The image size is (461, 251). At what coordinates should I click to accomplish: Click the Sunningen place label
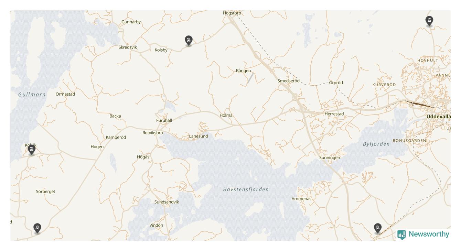330,158
